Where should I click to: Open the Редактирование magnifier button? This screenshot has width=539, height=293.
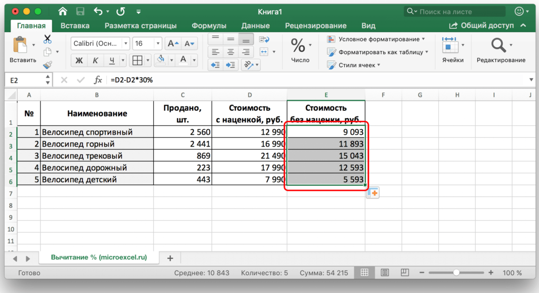pos(498,45)
